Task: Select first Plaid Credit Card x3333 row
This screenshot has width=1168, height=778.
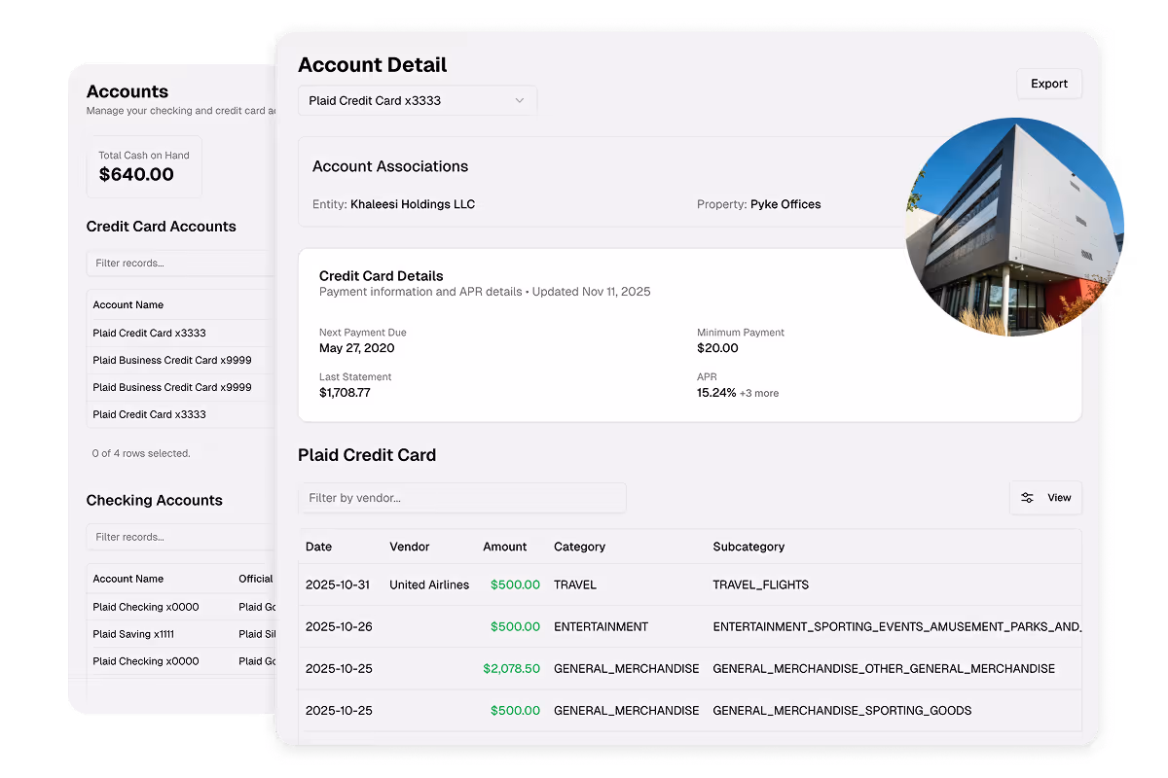Action: (181, 333)
